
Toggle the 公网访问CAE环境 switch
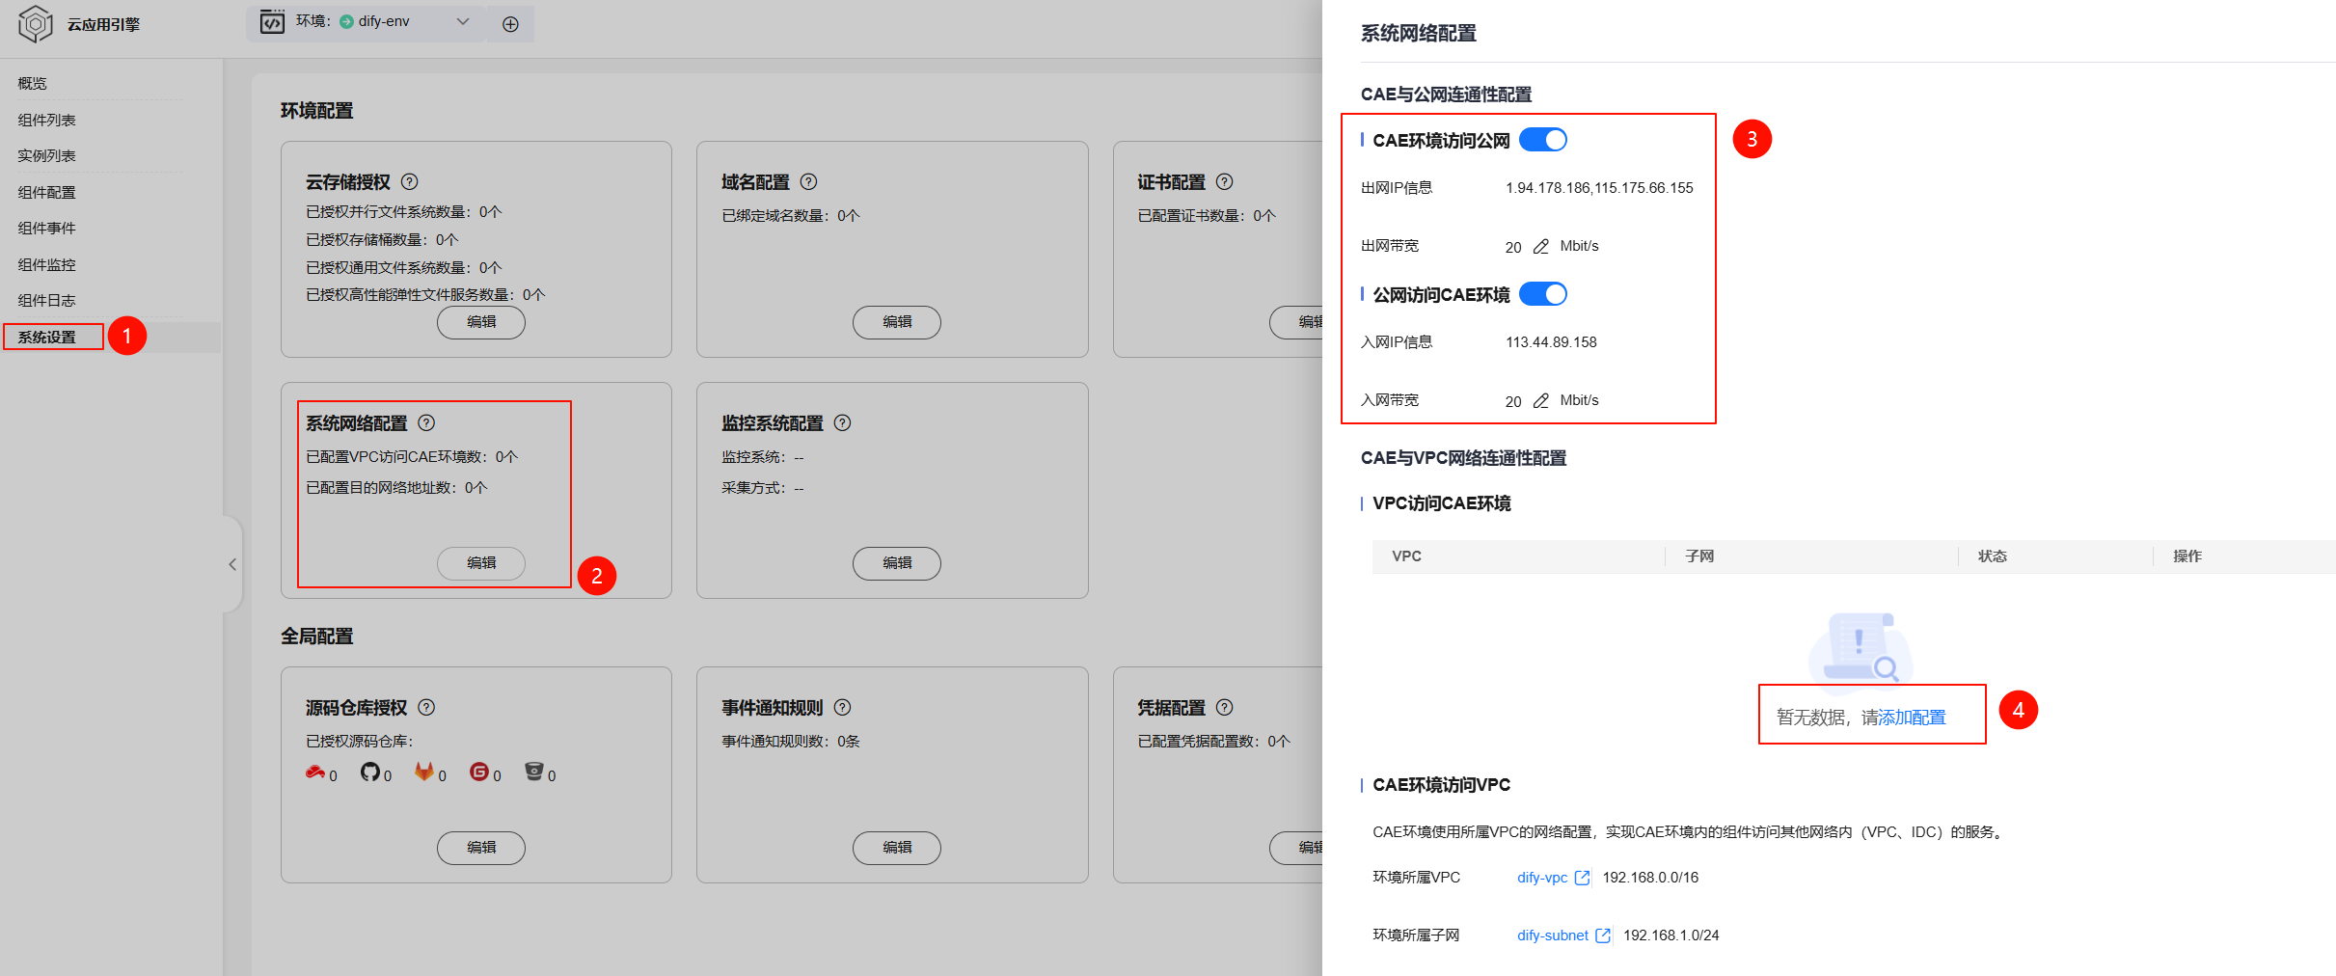pyautogui.click(x=1543, y=294)
